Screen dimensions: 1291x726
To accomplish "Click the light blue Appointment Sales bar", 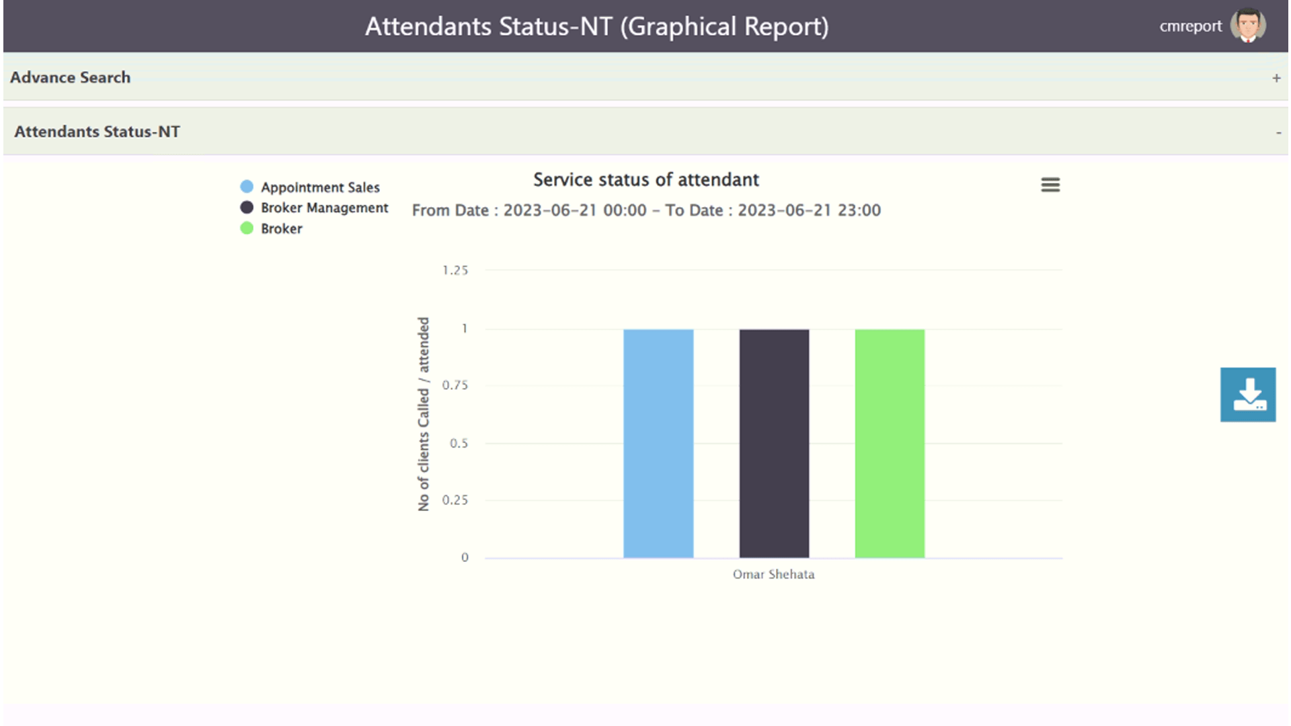I will tap(658, 444).
